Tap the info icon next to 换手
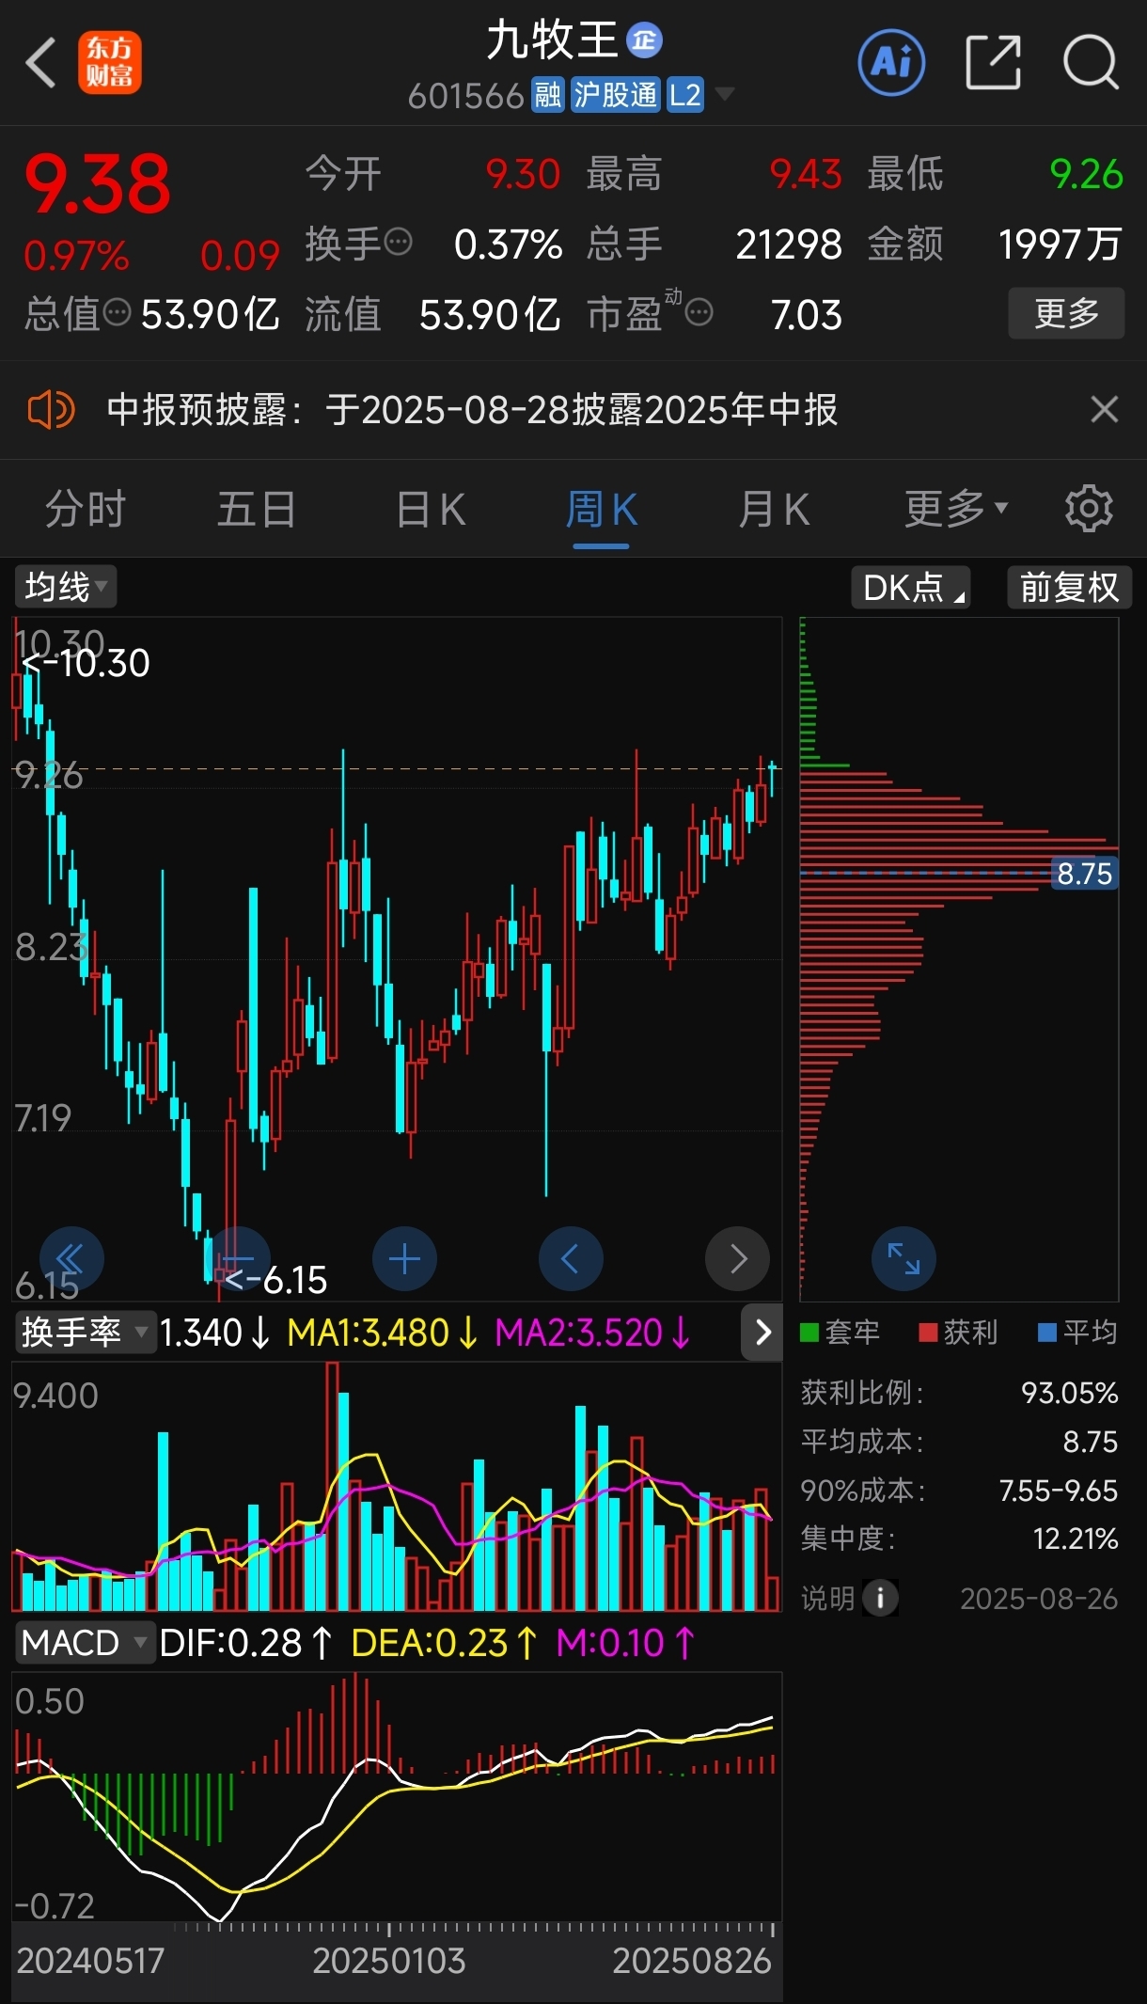The height and width of the screenshot is (2004, 1147). [x=399, y=242]
